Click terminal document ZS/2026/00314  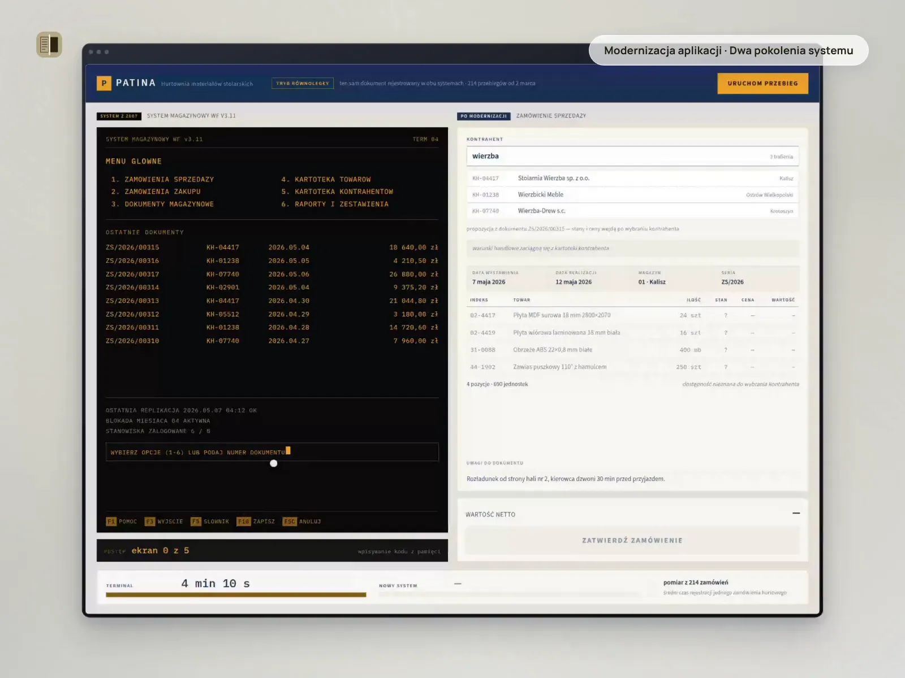point(272,288)
